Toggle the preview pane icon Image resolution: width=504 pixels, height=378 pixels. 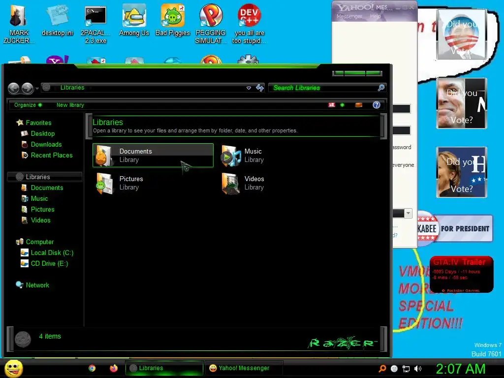[x=359, y=105]
